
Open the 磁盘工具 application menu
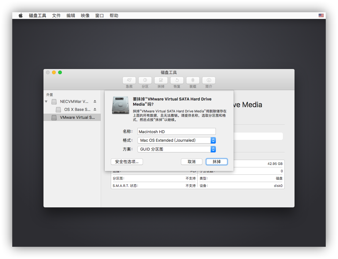coord(38,16)
